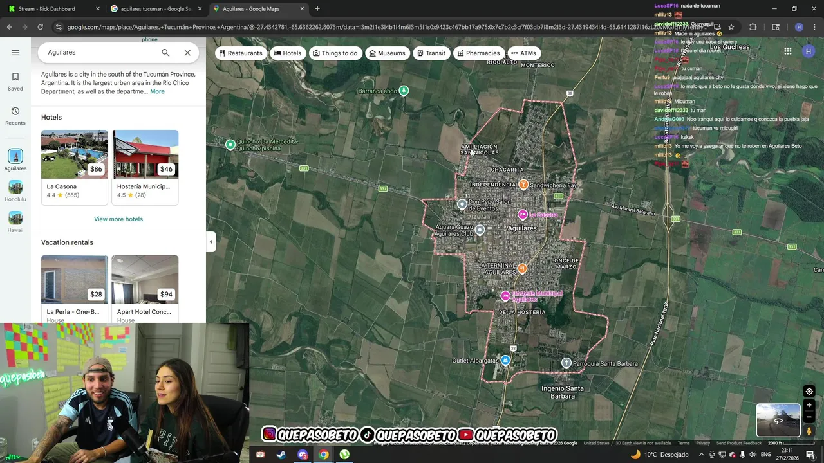Select the Aguilares recent place shortcut

click(x=15, y=159)
